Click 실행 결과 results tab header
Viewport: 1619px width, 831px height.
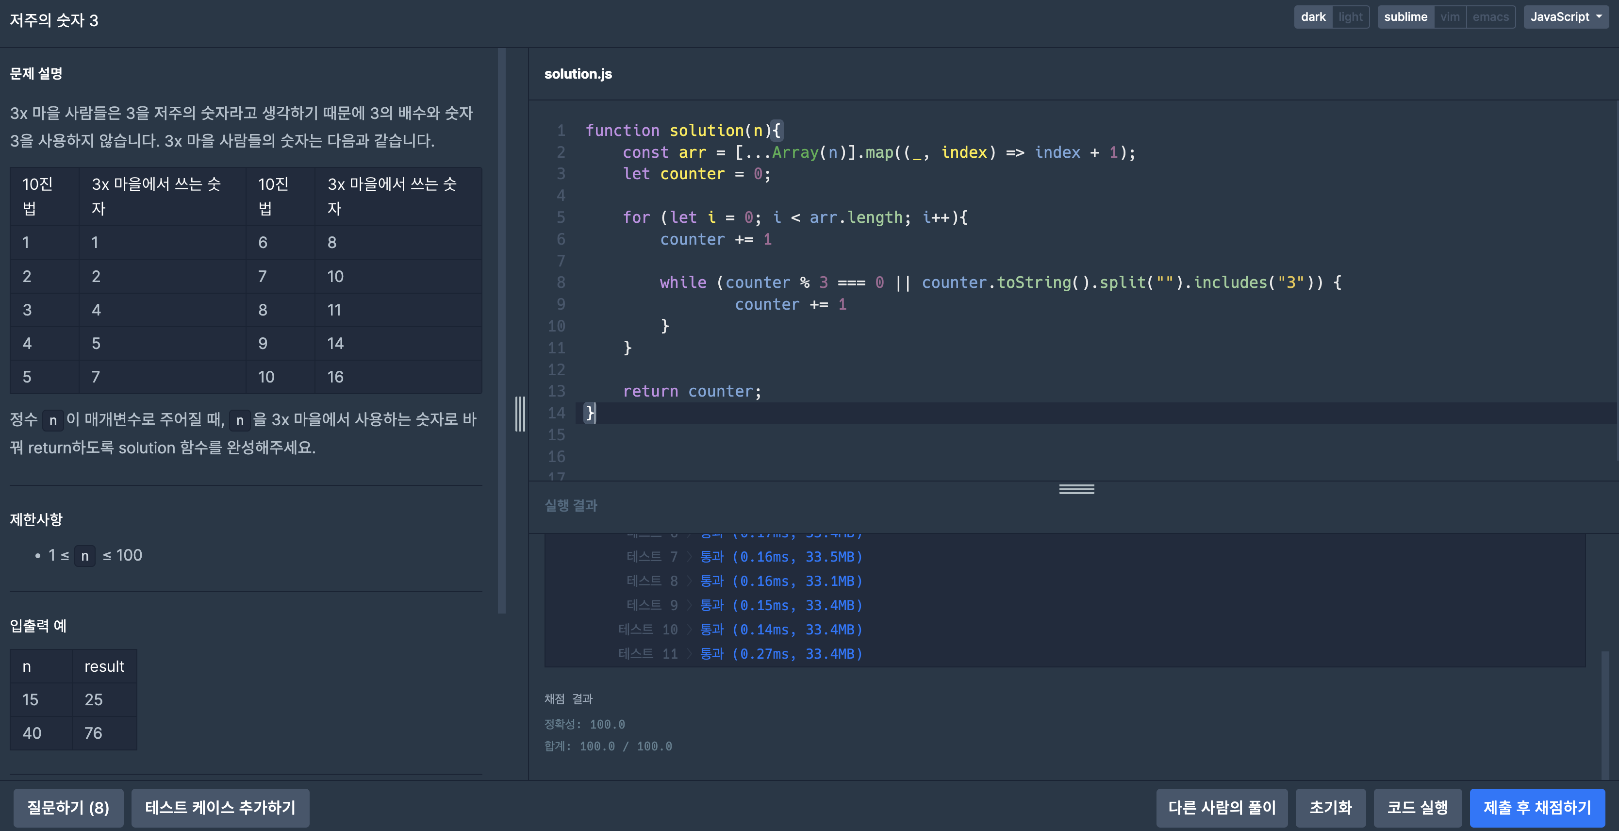[x=571, y=505]
